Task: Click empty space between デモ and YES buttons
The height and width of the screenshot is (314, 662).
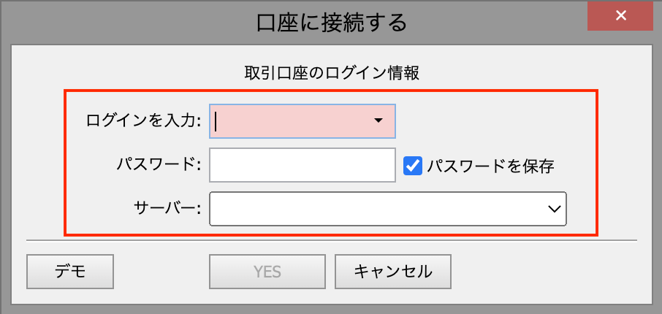Action: pos(161,272)
